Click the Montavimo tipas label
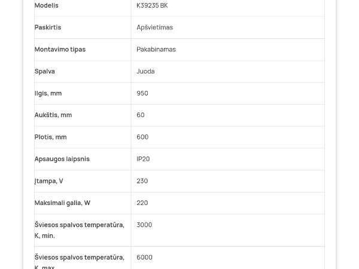 click(x=60, y=50)
